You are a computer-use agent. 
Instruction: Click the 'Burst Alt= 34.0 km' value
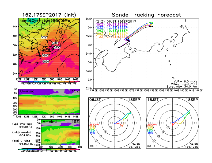tap(182, 87)
